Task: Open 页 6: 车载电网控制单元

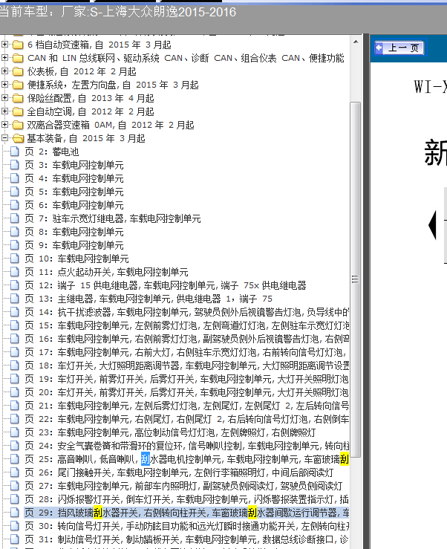Action: (74, 205)
